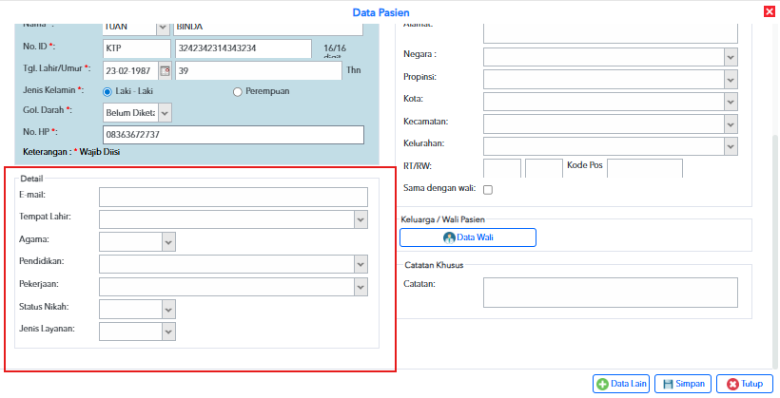Click the RW input box

pos(544,168)
